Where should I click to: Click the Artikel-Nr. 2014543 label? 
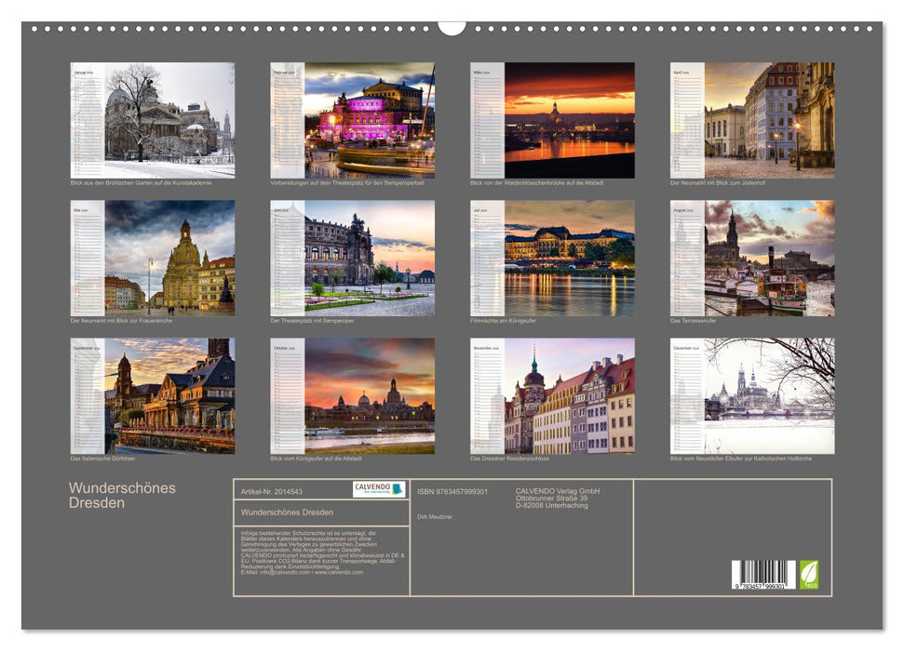point(272,490)
